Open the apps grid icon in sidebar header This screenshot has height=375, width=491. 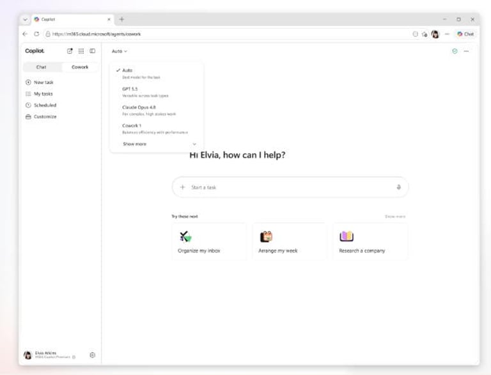[81, 51]
